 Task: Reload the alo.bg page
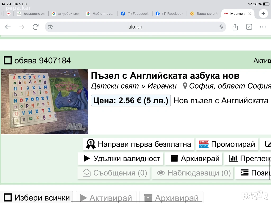pyautogui.click(x=35, y=27)
